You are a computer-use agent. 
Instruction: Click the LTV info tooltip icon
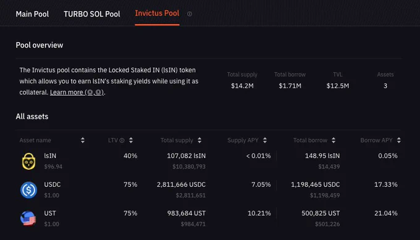(x=122, y=140)
